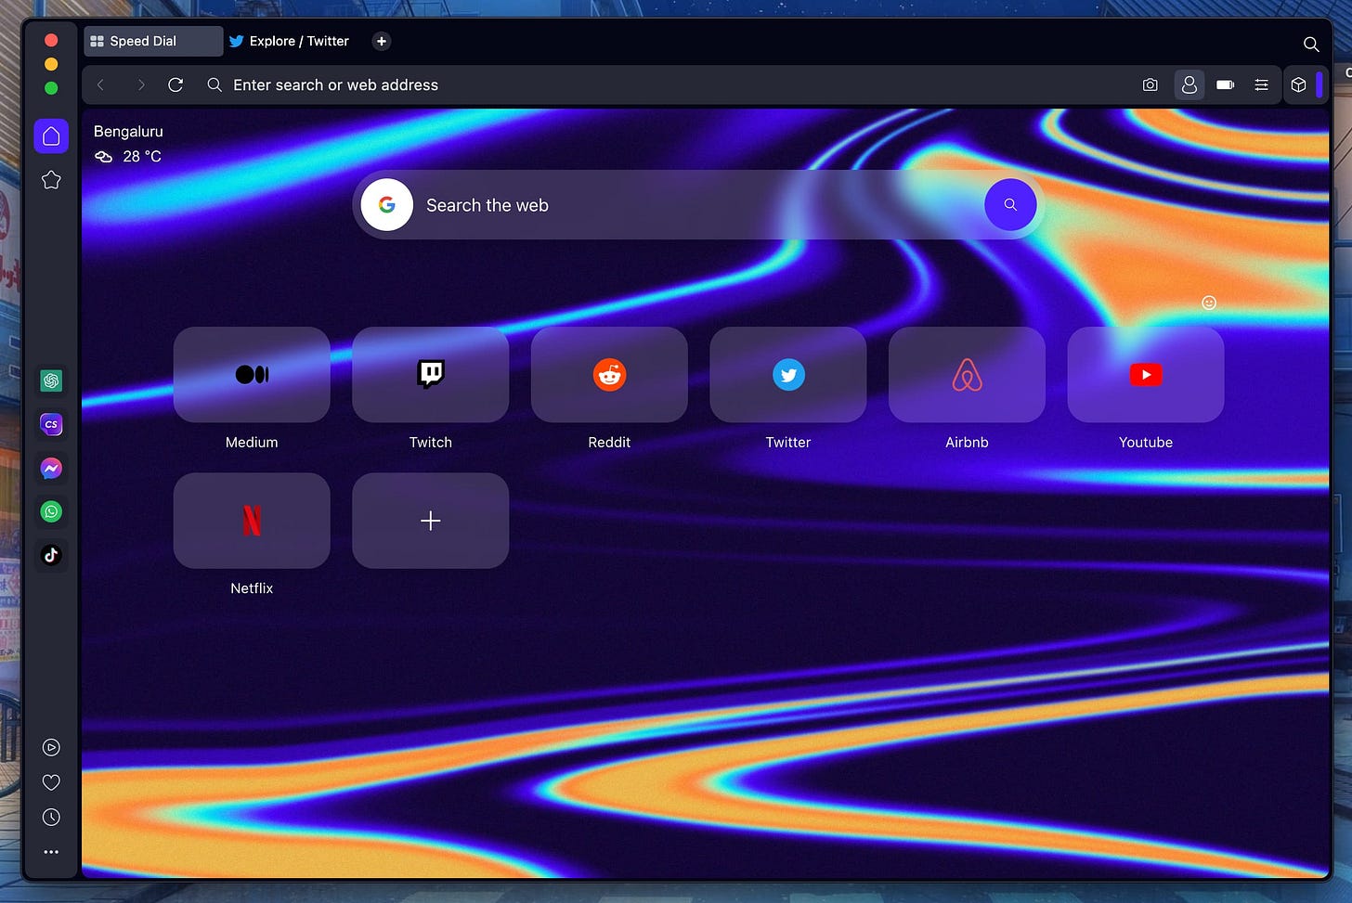Open ChatSonic CS icon in sidebar

[x=51, y=424]
